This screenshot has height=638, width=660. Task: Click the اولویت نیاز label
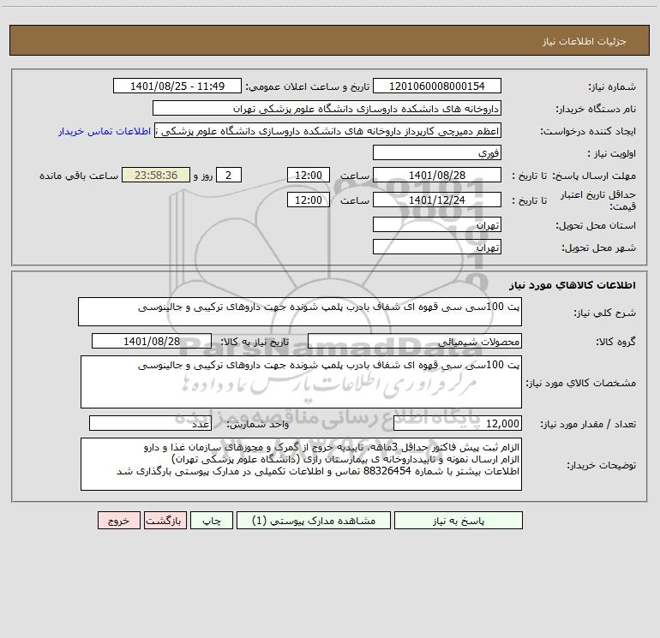coord(612,154)
